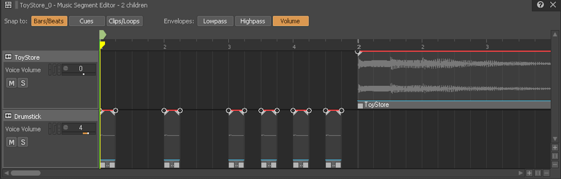Zoom out vertically with the minus icon
Viewport: 561px width, 179px height.
555,164
